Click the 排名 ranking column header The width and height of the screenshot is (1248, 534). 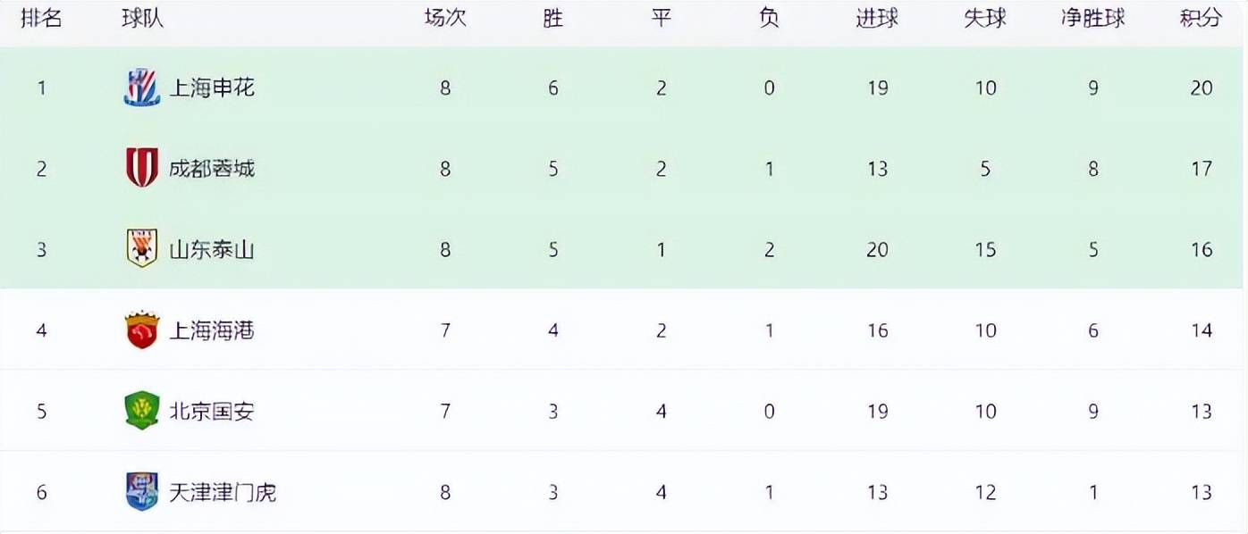click(x=41, y=18)
